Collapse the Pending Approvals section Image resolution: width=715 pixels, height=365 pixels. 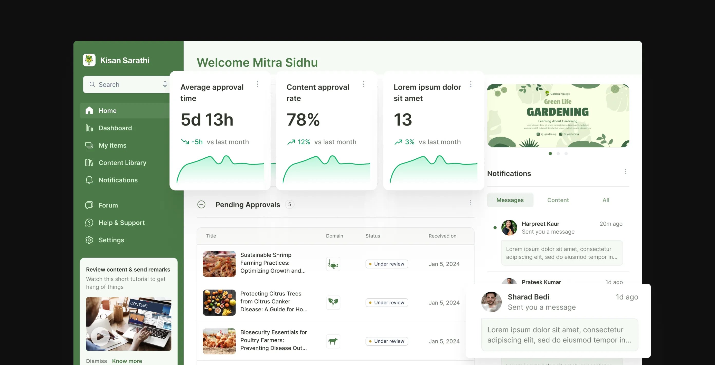(201, 204)
